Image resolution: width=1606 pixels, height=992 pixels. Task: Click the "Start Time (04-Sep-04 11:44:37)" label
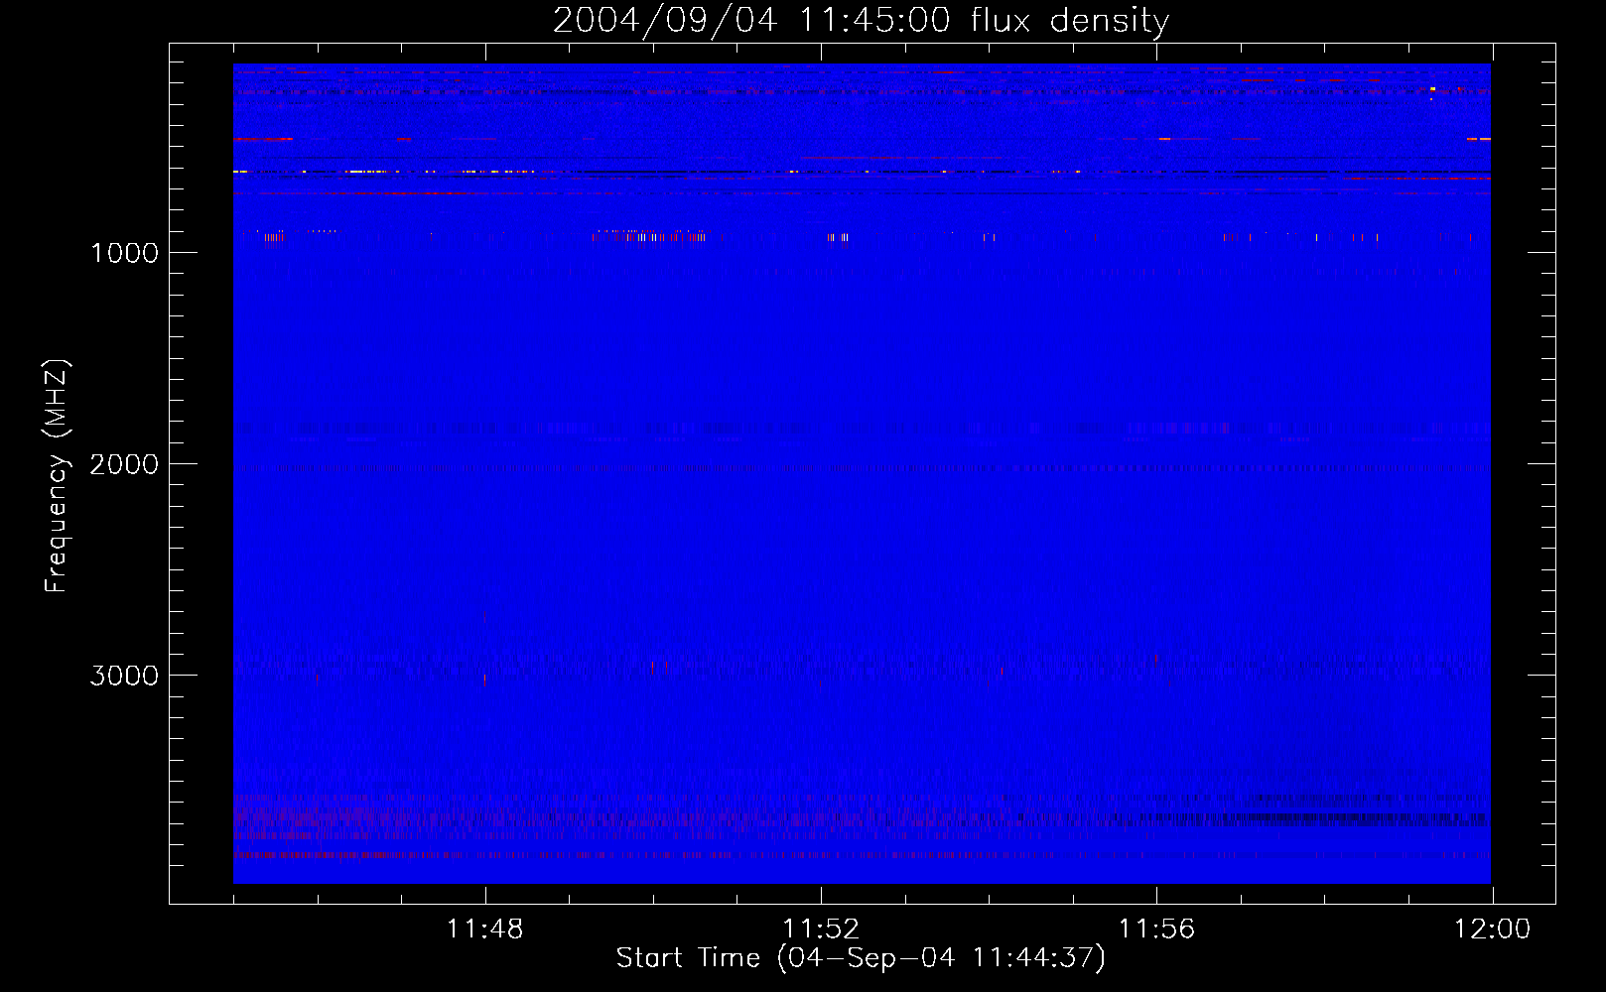click(861, 958)
